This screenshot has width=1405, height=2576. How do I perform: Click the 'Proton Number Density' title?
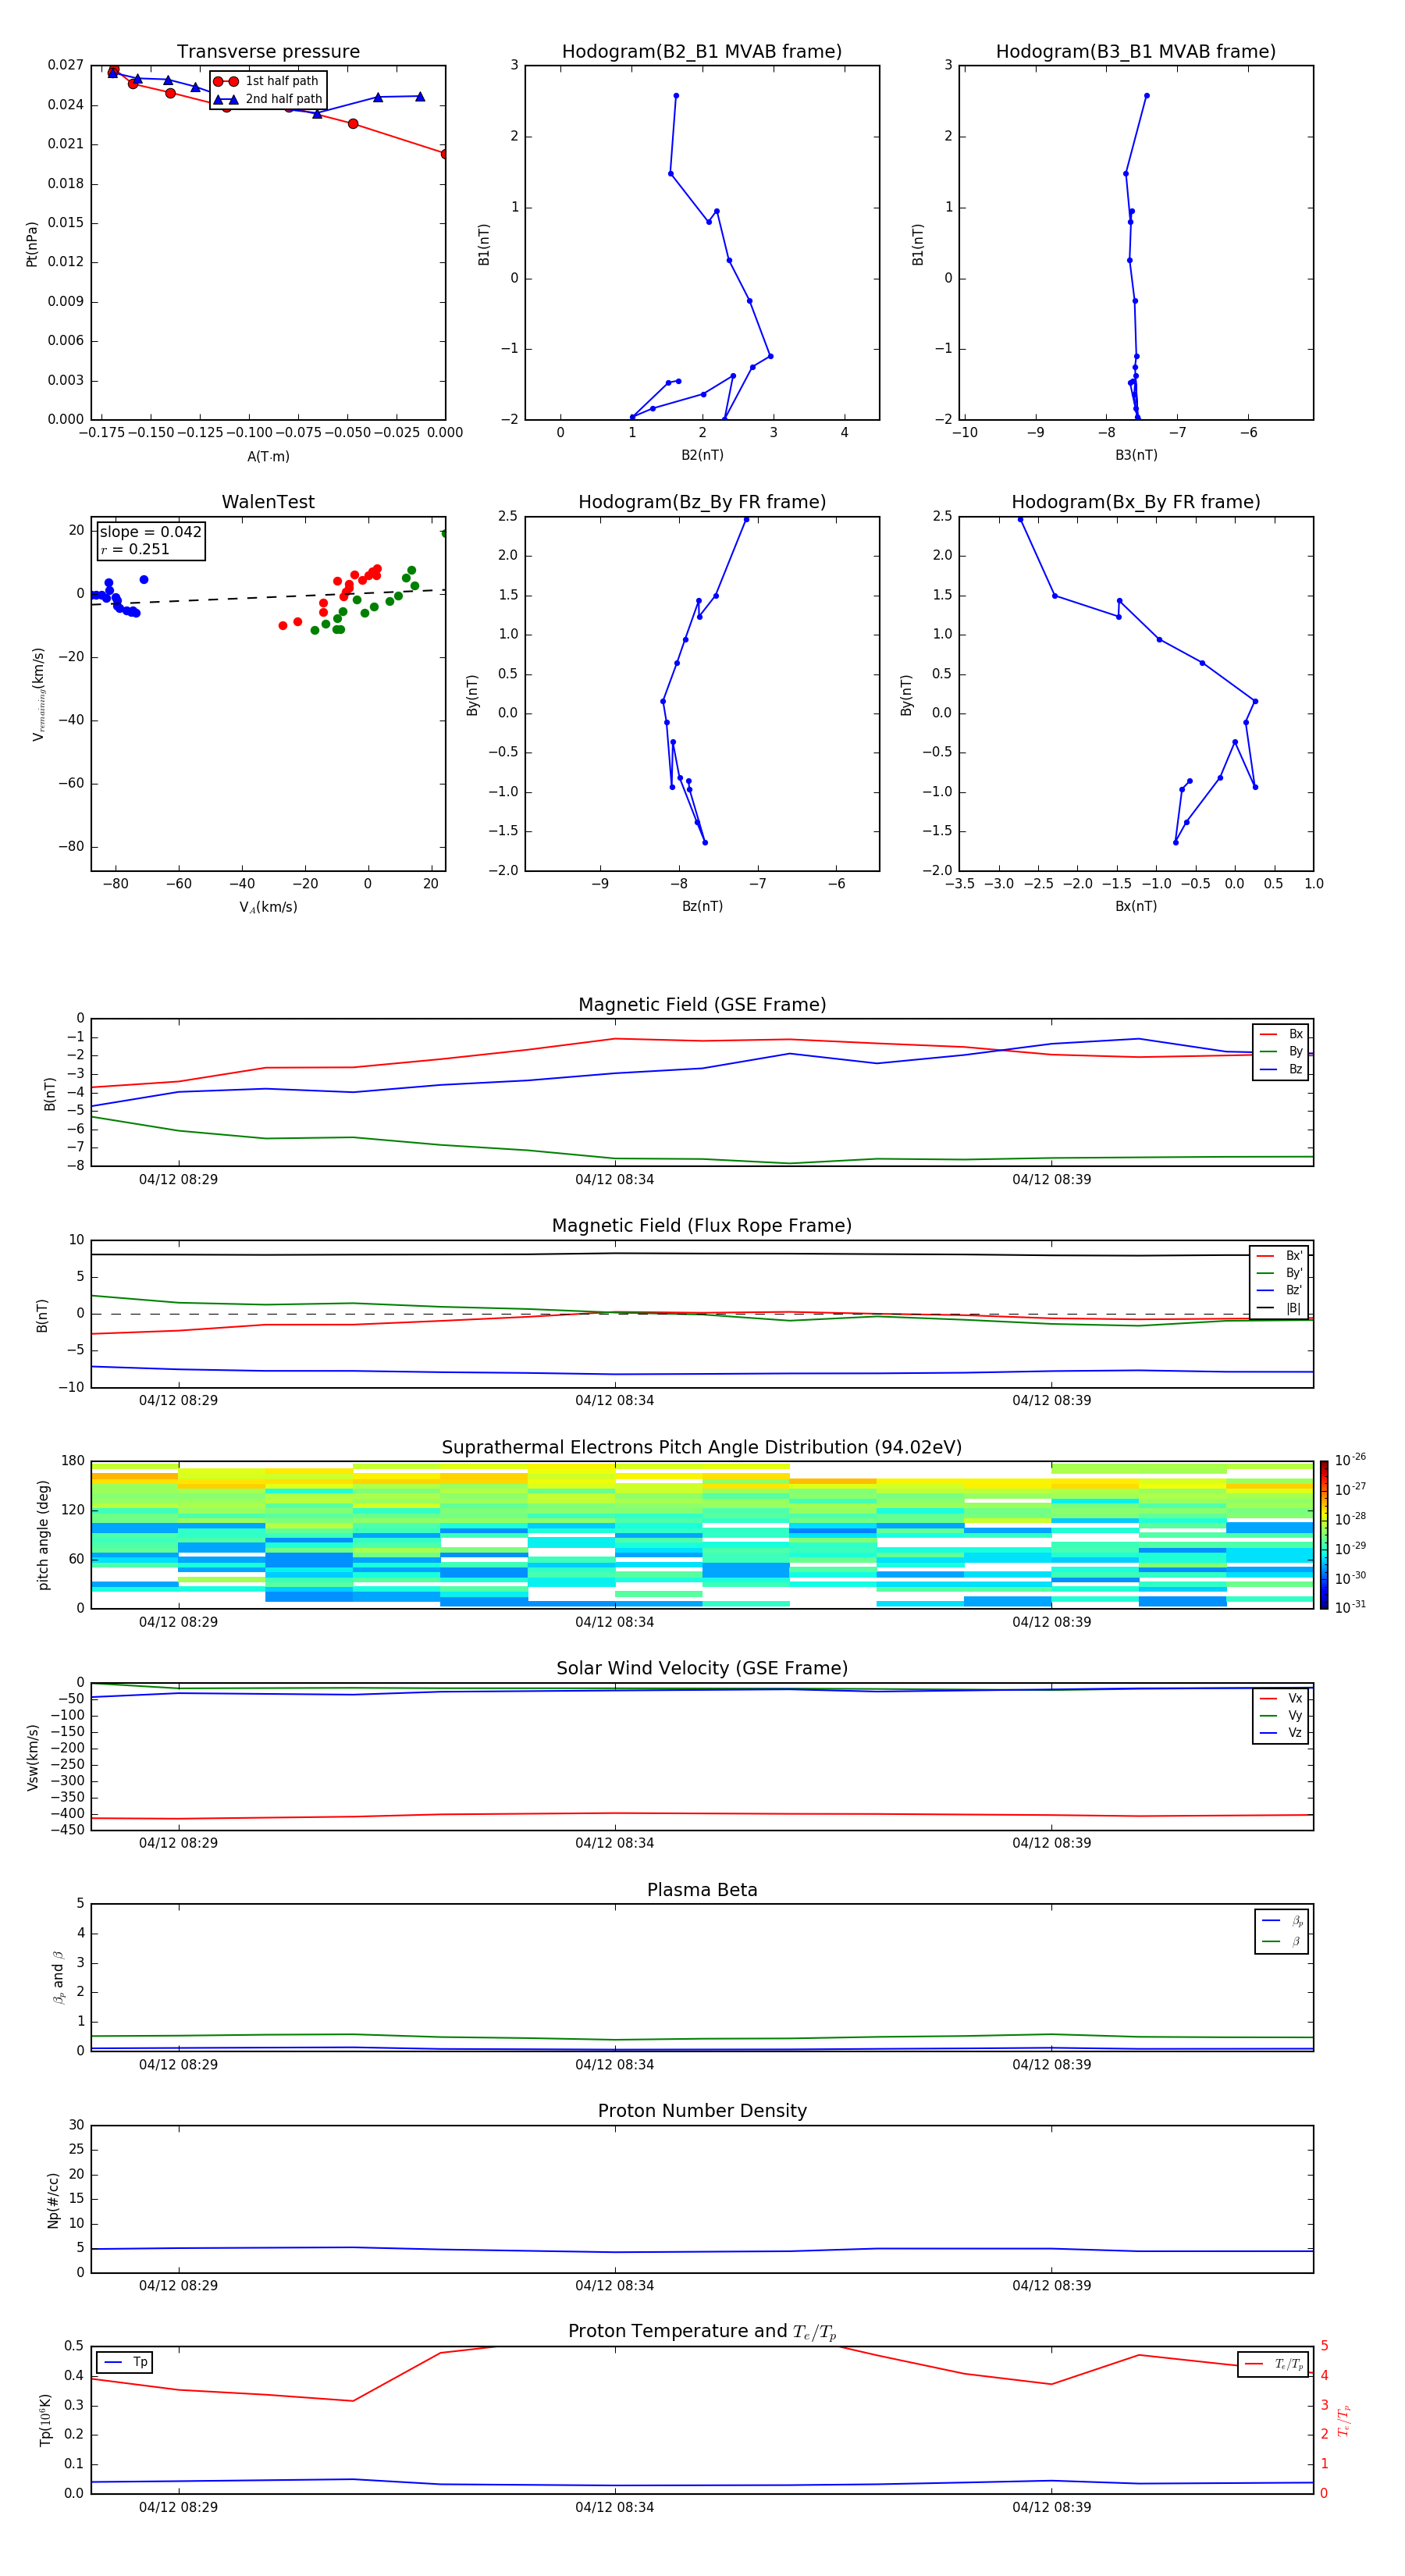[702, 2111]
